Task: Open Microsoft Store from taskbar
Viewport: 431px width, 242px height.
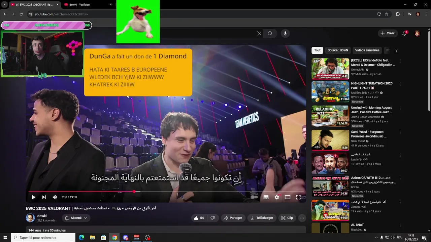Action: 103,238
